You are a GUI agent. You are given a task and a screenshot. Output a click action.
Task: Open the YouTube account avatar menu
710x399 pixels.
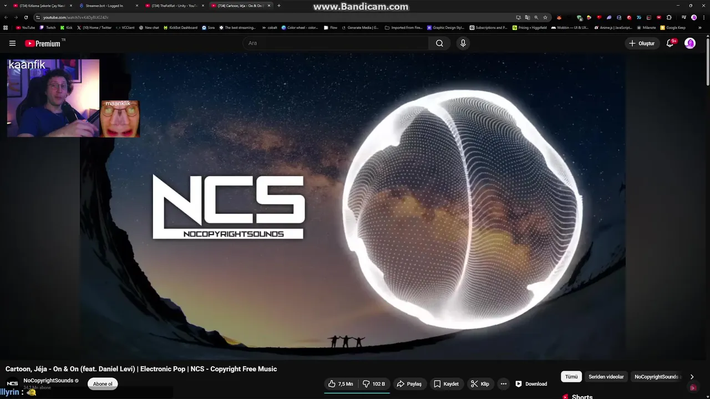pos(690,43)
